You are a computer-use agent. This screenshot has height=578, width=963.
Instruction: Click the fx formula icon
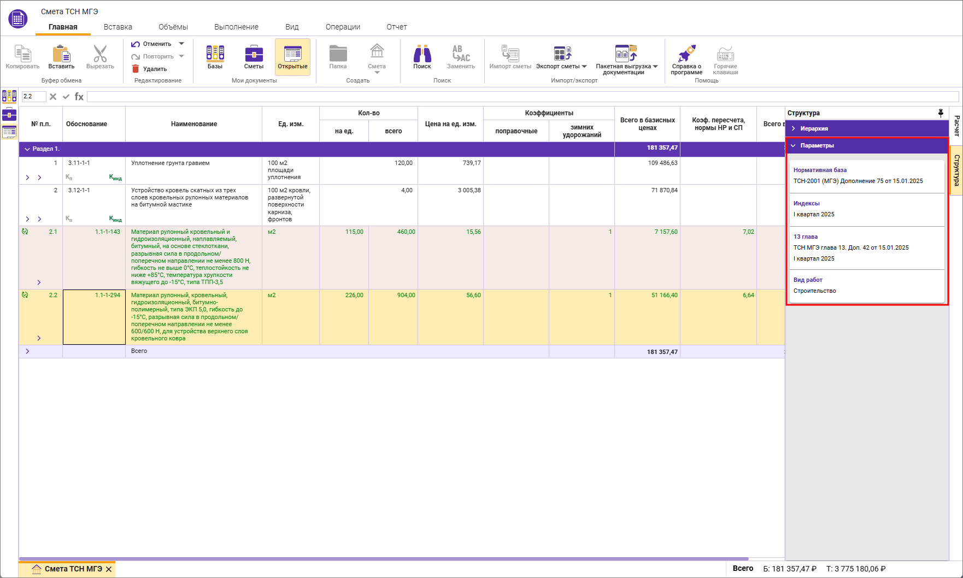[x=79, y=97]
